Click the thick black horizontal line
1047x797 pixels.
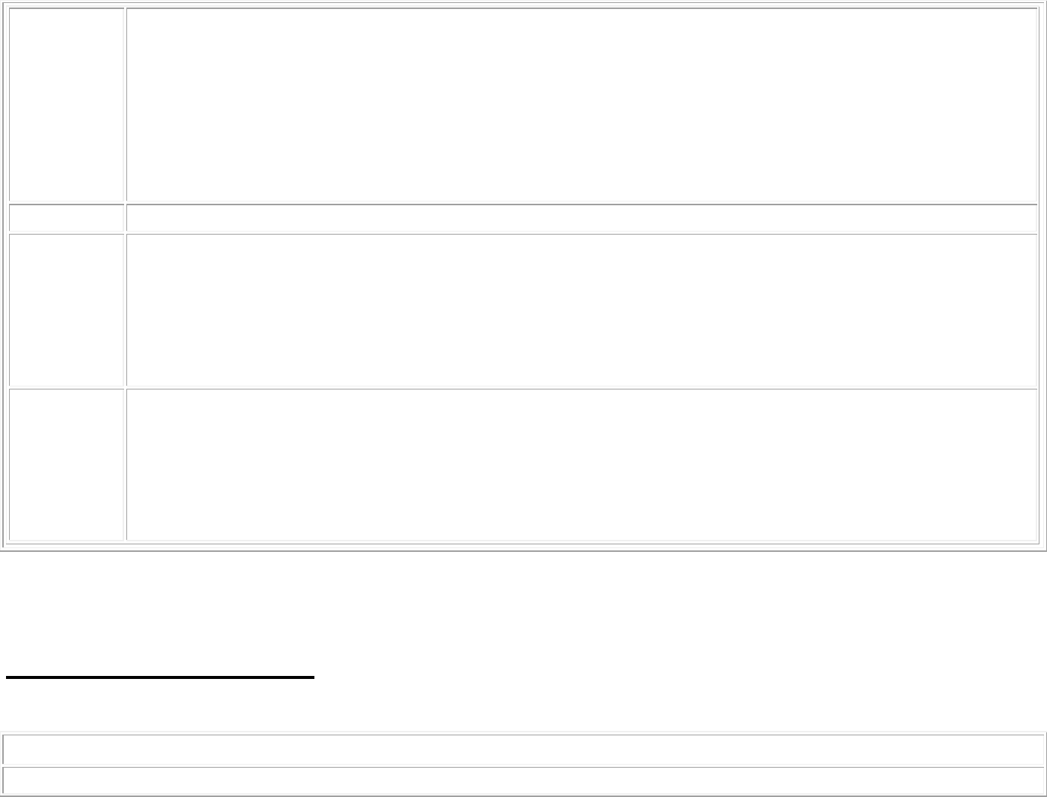pyautogui.click(x=159, y=677)
